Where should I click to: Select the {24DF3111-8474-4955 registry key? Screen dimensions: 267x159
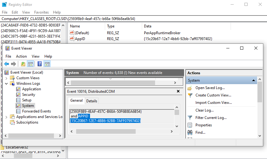31,42
